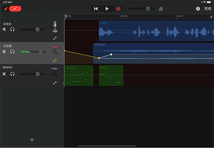
Task: Go to beginning with the rewind button
Action: click(x=96, y=9)
